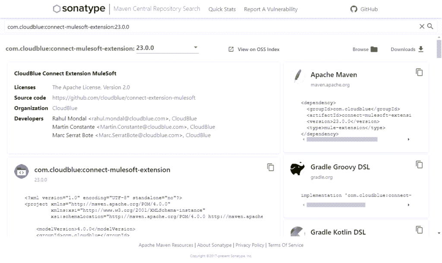Open View on OSS Index link
The height and width of the screenshot is (263, 442).
[259, 49]
